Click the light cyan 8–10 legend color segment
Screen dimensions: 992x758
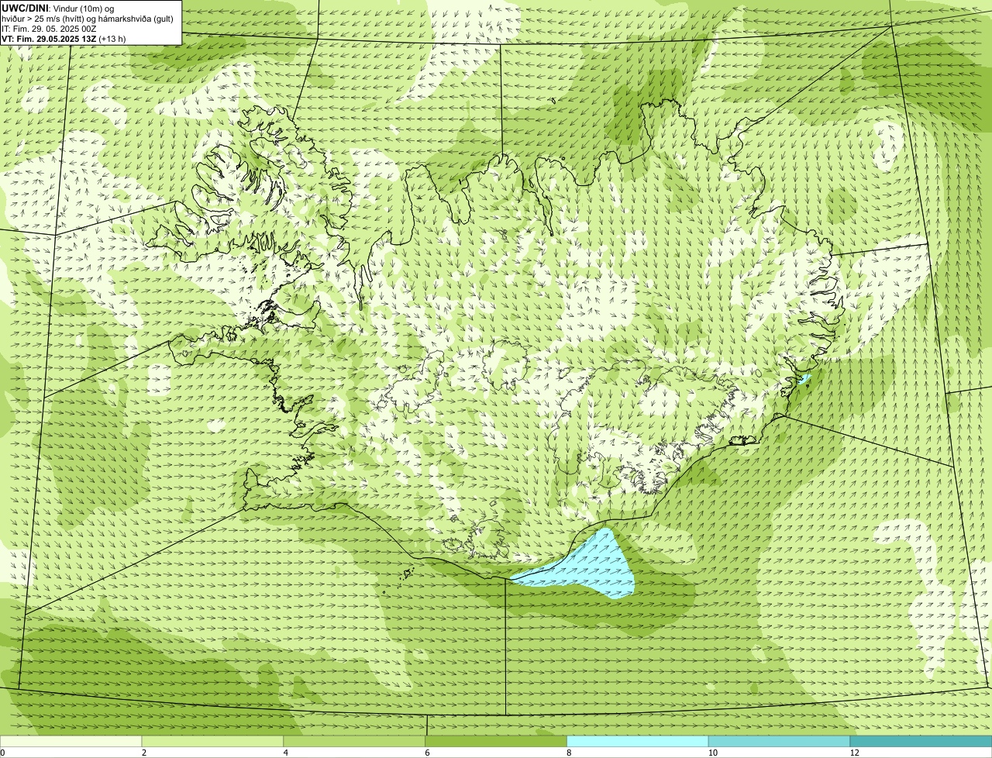tap(638, 741)
